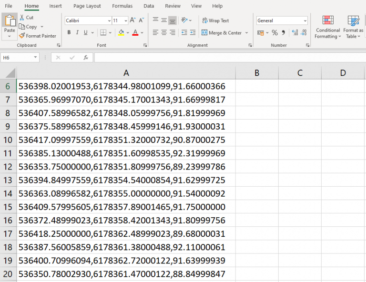366x282 pixels.
Task: Click Accounting Number Format icon
Action: pos(261,33)
